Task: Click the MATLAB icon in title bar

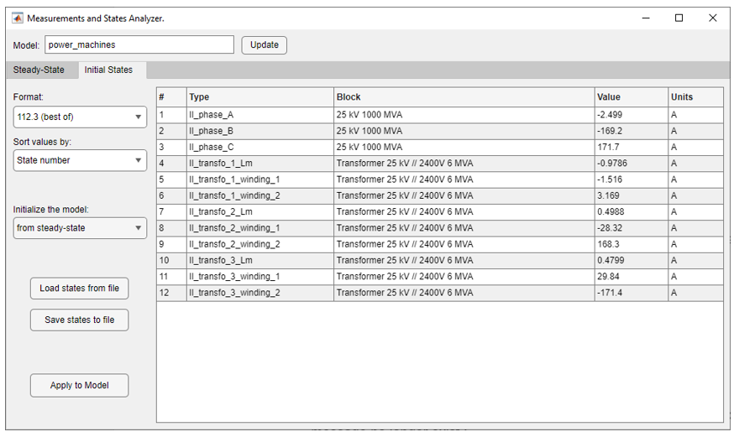Action: point(18,18)
